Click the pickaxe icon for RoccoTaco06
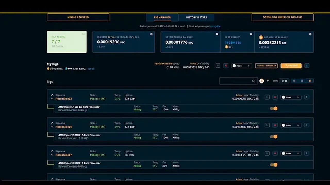 (x=52, y=123)
